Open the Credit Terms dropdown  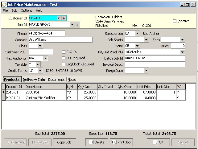40,71
